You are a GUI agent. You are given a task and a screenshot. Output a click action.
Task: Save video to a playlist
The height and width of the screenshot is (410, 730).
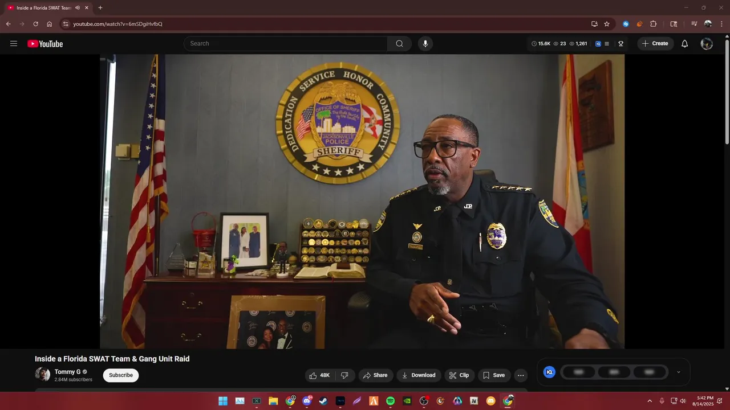click(x=494, y=375)
